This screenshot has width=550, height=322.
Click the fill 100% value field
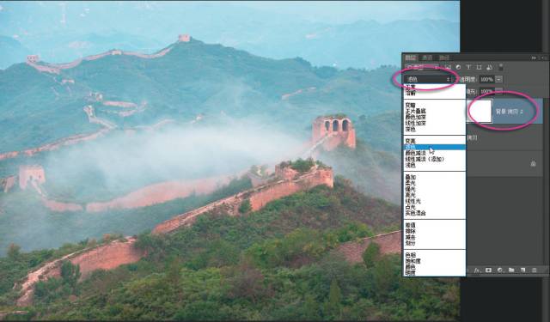tap(487, 91)
